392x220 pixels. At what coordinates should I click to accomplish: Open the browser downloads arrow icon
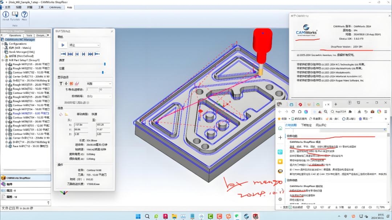(359, 112)
